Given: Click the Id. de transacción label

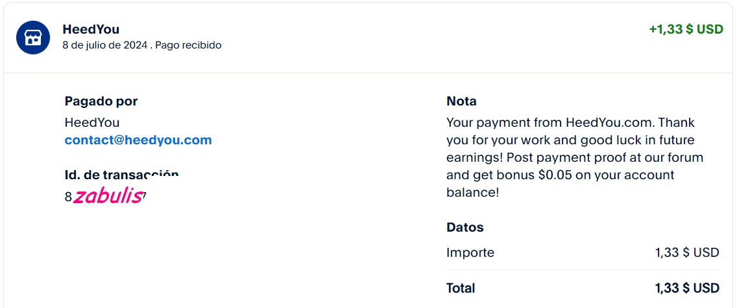Looking at the screenshot, I should pos(122,175).
